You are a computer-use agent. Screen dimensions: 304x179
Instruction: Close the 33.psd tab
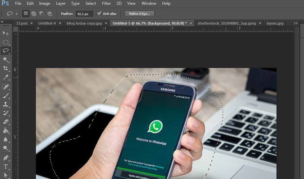(x=32, y=23)
